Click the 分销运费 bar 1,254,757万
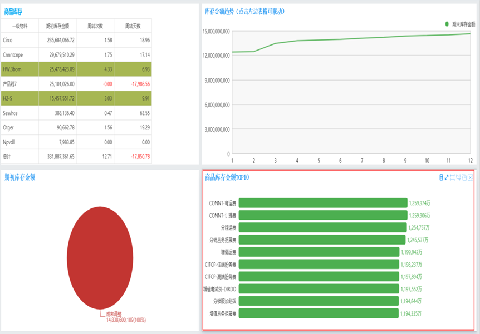 [x=322, y=227]
